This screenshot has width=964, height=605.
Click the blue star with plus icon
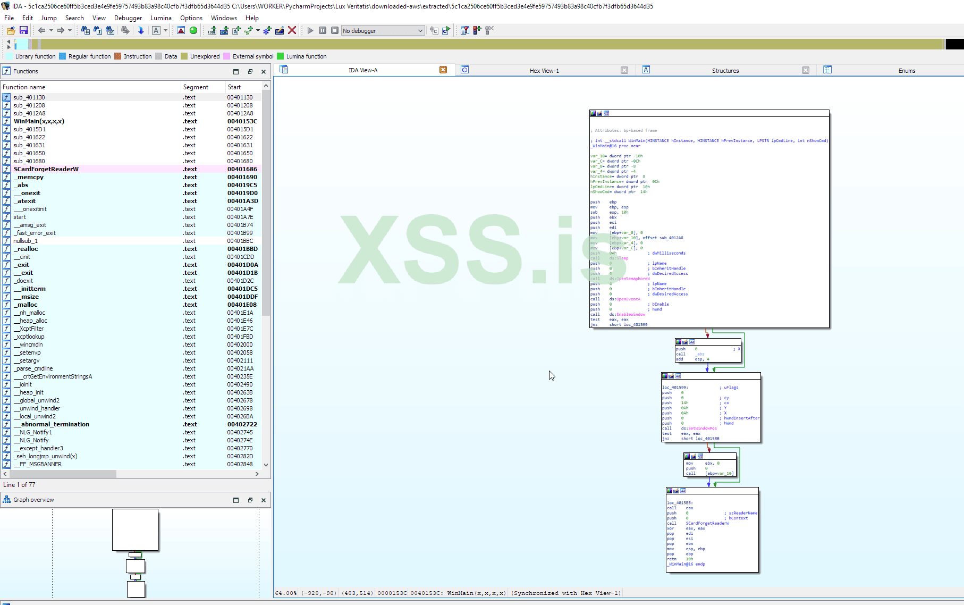[x=267, y=30]
